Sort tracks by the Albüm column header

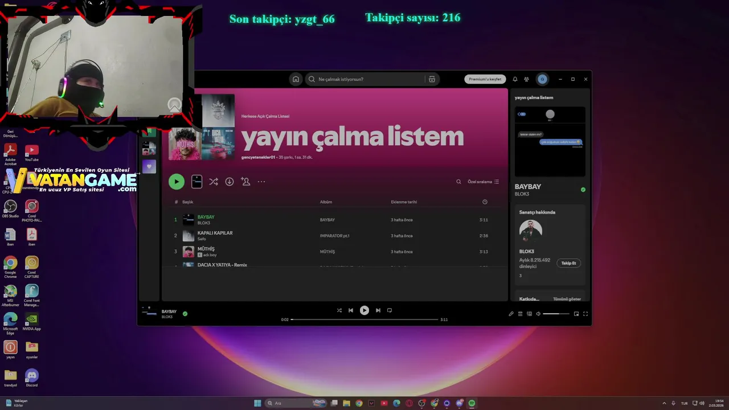(x=326, y=202)
